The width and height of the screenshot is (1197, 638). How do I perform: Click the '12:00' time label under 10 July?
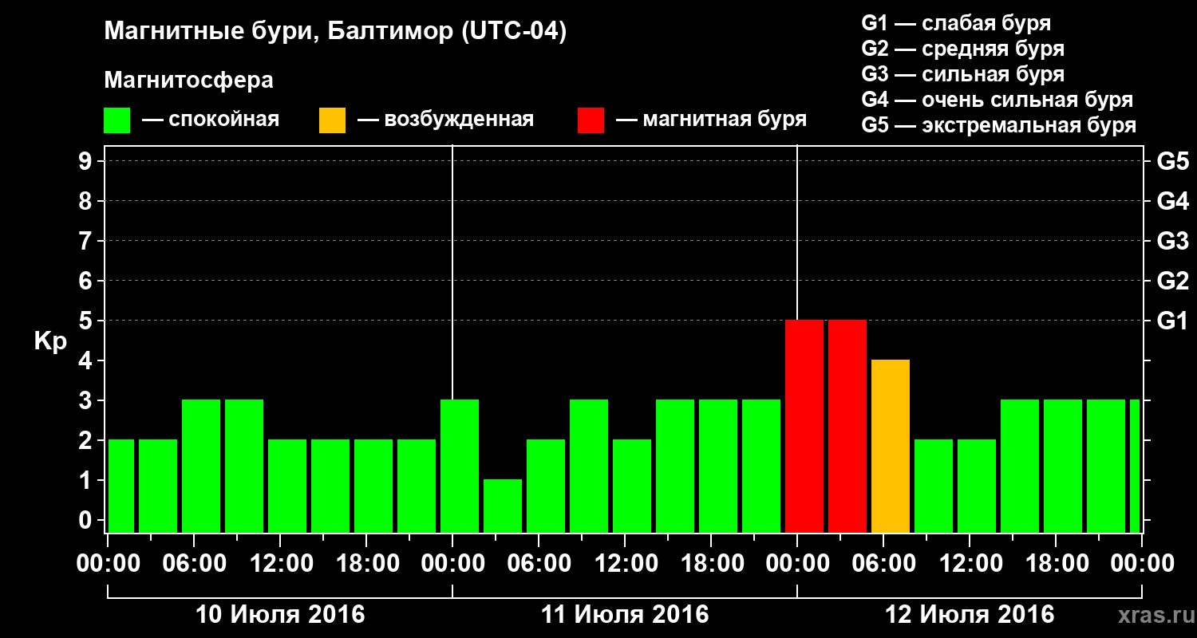coord(280,564)
